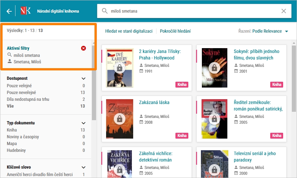The image size is (297, 178).
Task: Go back using the header arrow
Action: coord(9,11)
